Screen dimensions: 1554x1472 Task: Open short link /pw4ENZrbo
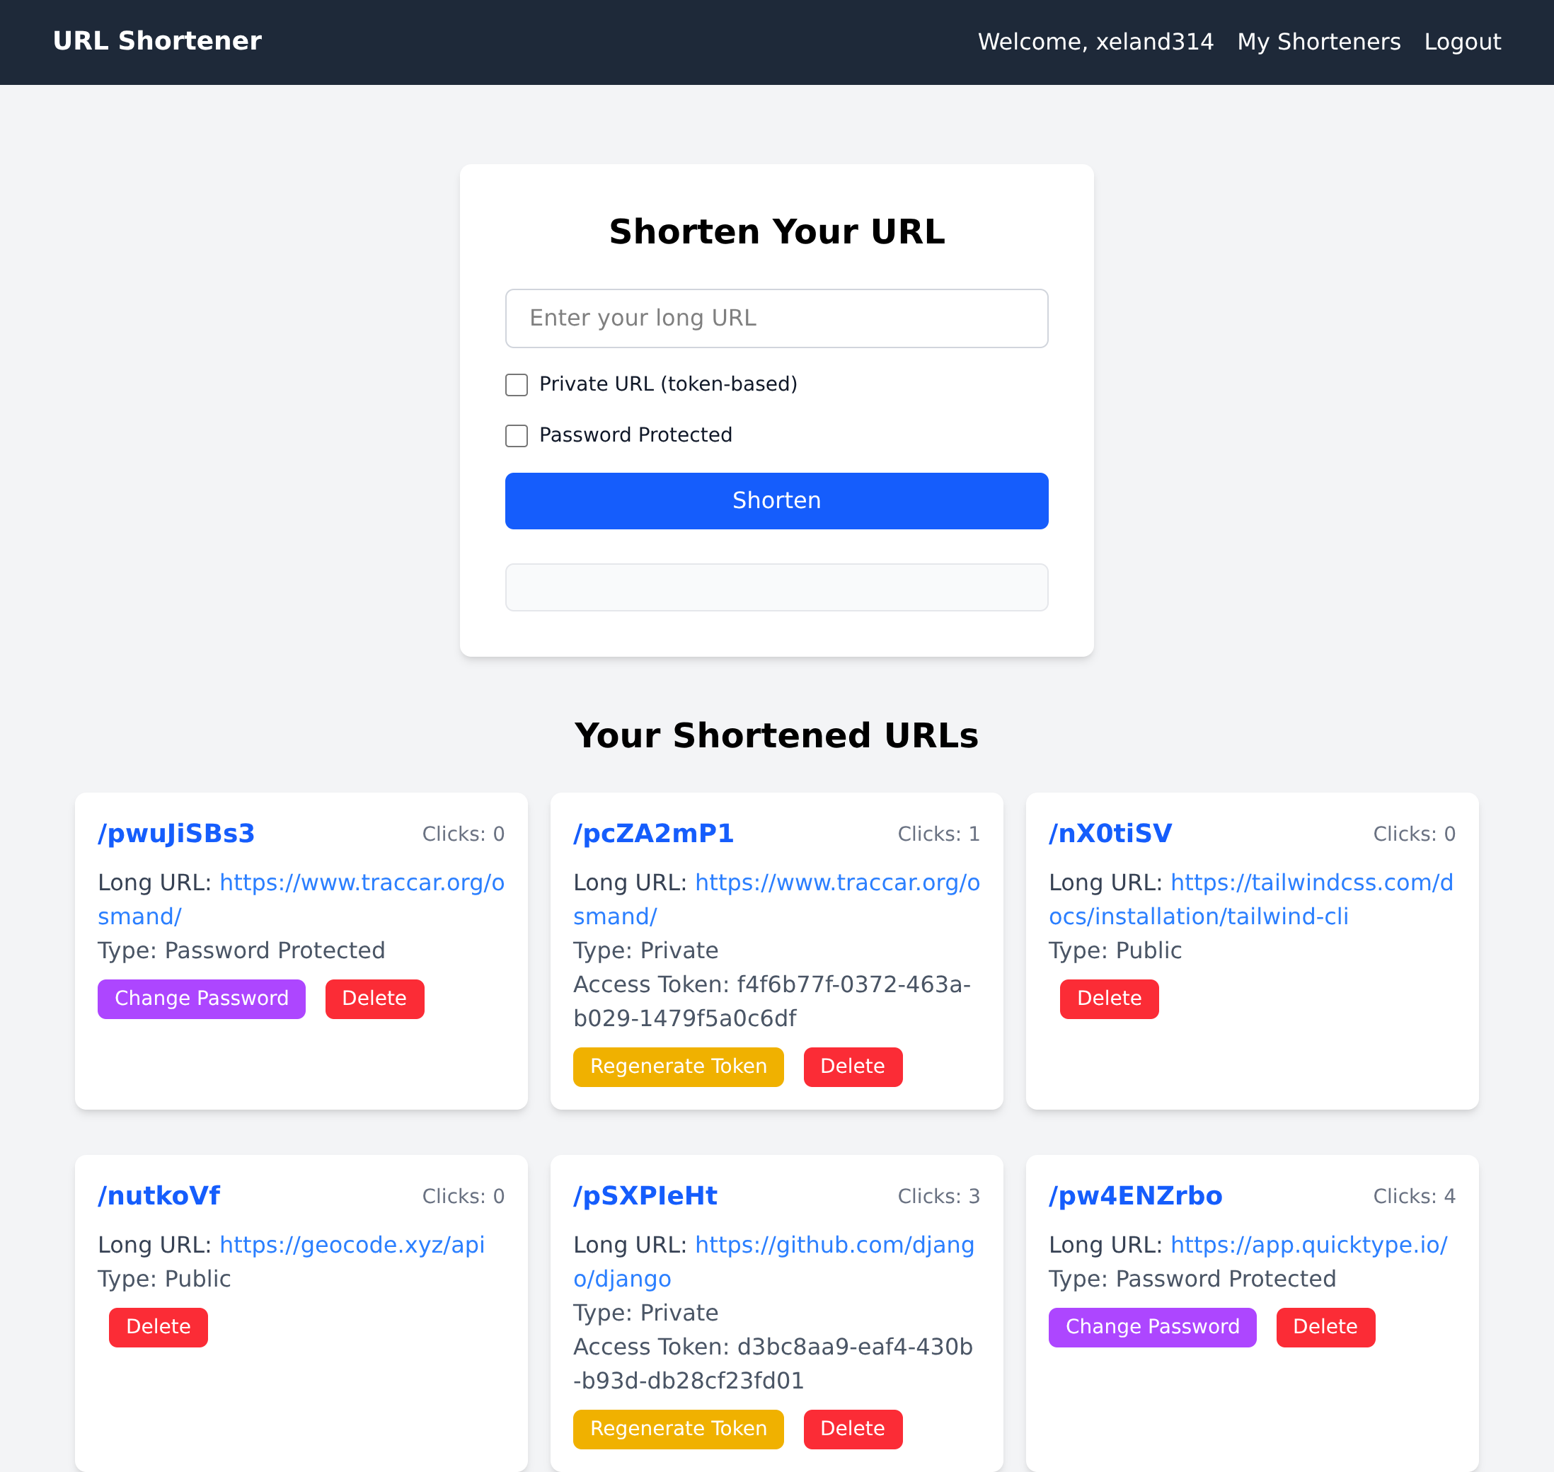coord(1136,1196)
